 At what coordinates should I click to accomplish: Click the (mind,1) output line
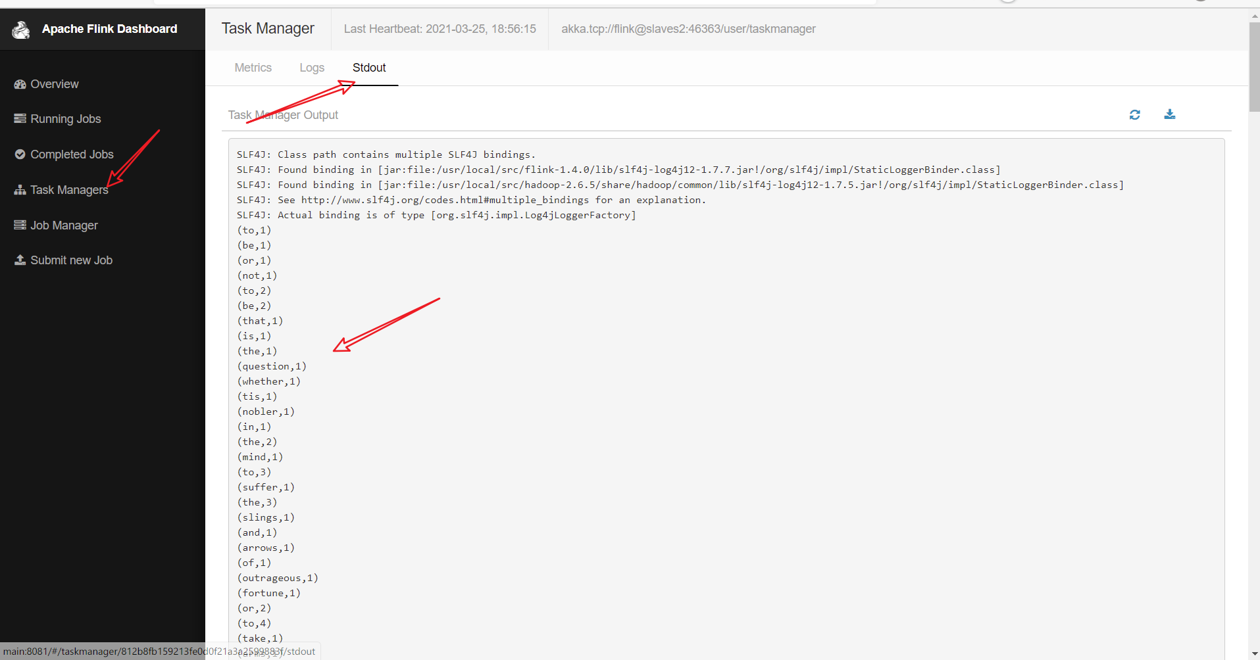pos(260,457)
